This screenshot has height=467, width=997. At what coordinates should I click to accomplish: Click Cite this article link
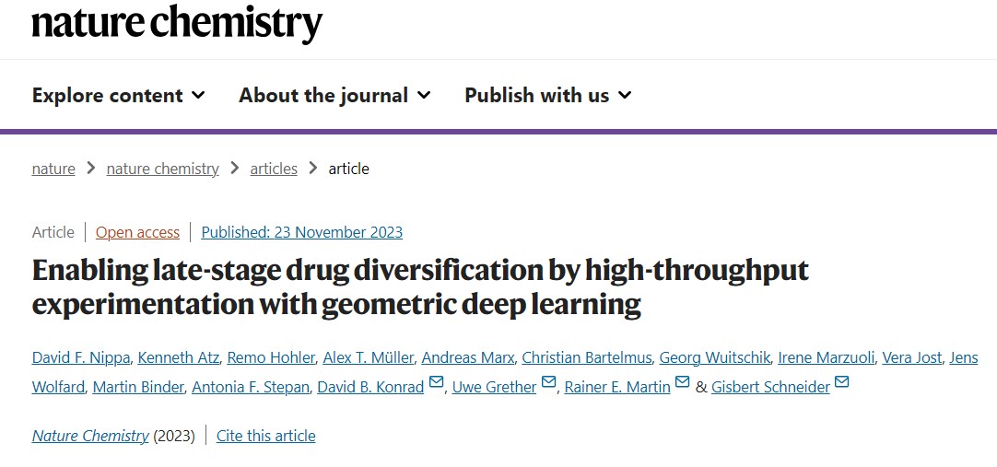265,436
